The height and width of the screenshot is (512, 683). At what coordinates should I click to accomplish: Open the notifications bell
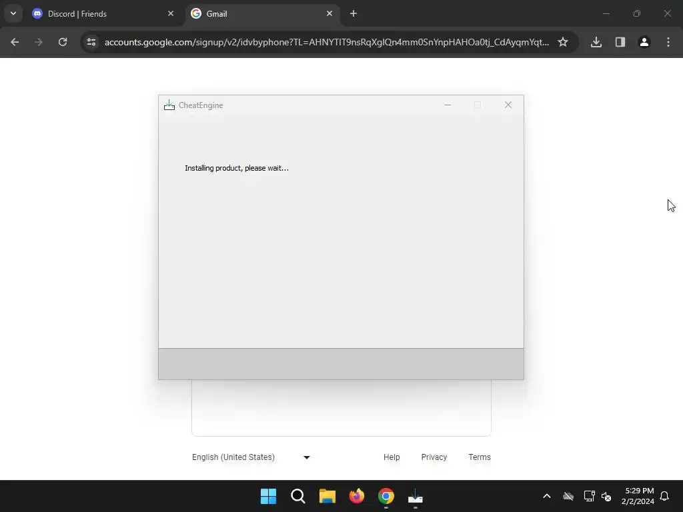tap(665, 496)
